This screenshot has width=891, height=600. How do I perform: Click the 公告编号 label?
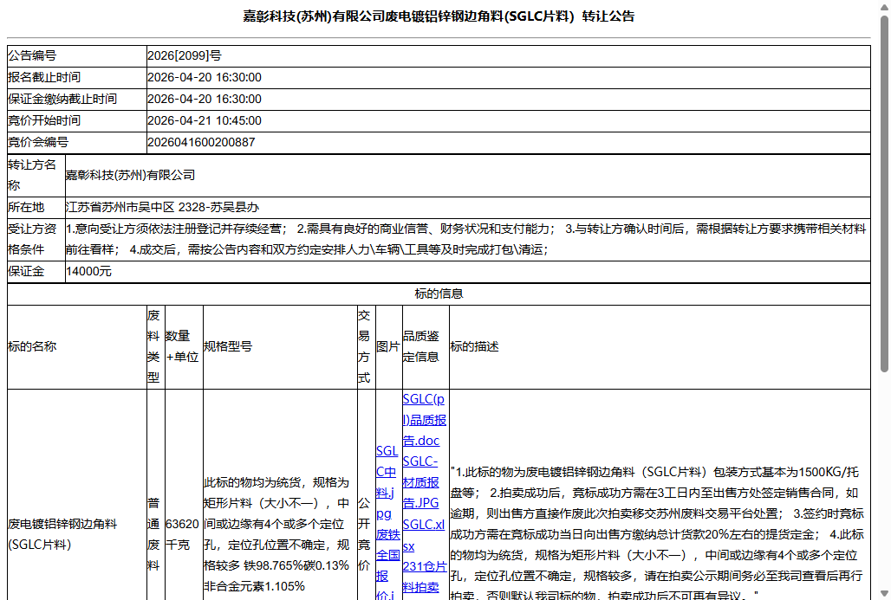tap(32, 55)
